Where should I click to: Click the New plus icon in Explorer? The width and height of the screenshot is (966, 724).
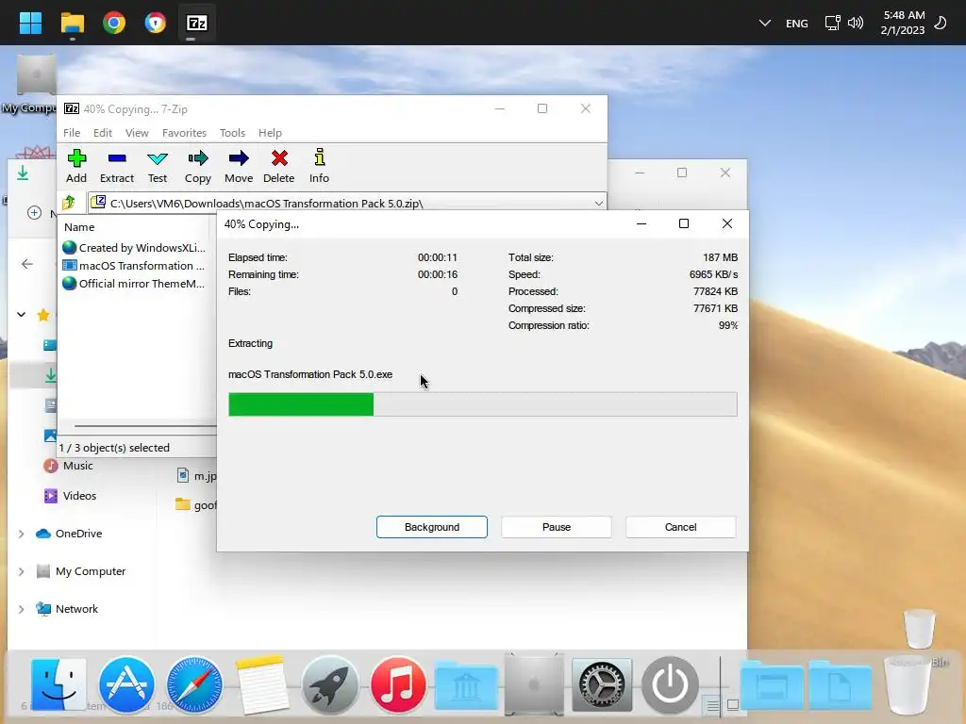pos(35,212)
